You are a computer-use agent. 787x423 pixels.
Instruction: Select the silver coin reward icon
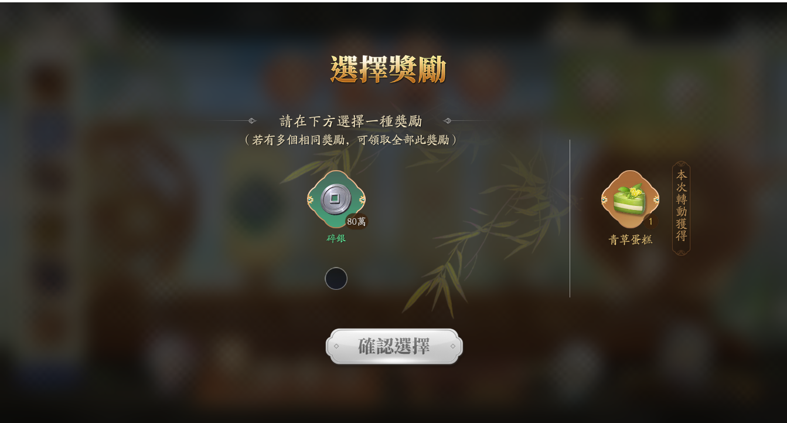tap(336, 199)
